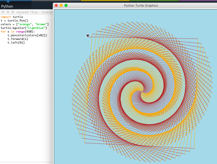Click the "orange" string in the colors list
This screenshot has width=217, height=164.
[24, 24]
